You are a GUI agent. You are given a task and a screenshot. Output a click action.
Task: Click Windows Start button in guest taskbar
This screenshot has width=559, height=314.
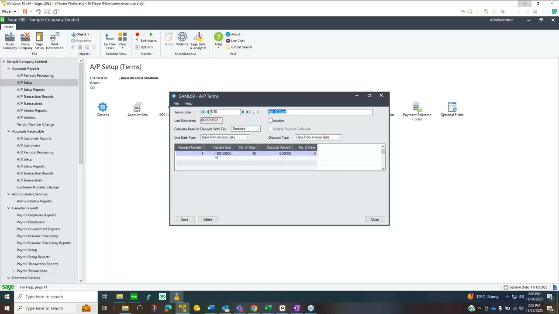tap(7, 297)
